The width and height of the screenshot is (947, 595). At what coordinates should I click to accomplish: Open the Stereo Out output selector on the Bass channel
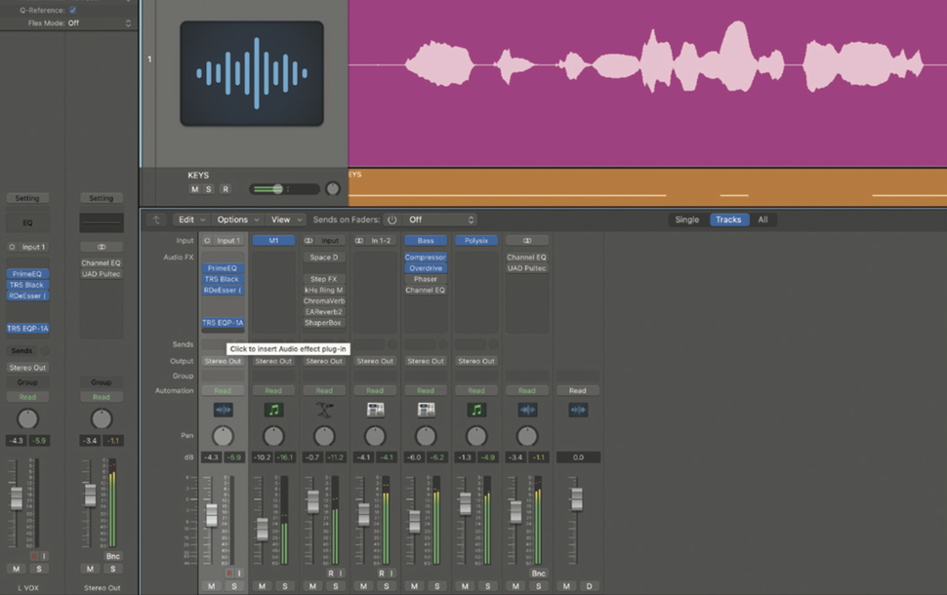[426, 361]
